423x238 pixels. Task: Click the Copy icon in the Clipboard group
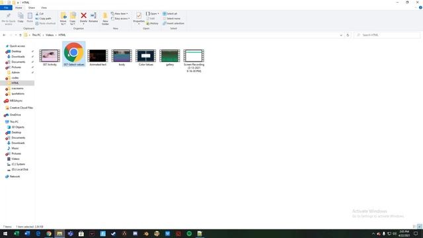point(20,18)
